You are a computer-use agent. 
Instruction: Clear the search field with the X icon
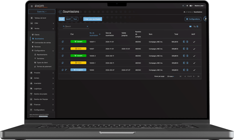pyautogui.click(x=87, y=26)
